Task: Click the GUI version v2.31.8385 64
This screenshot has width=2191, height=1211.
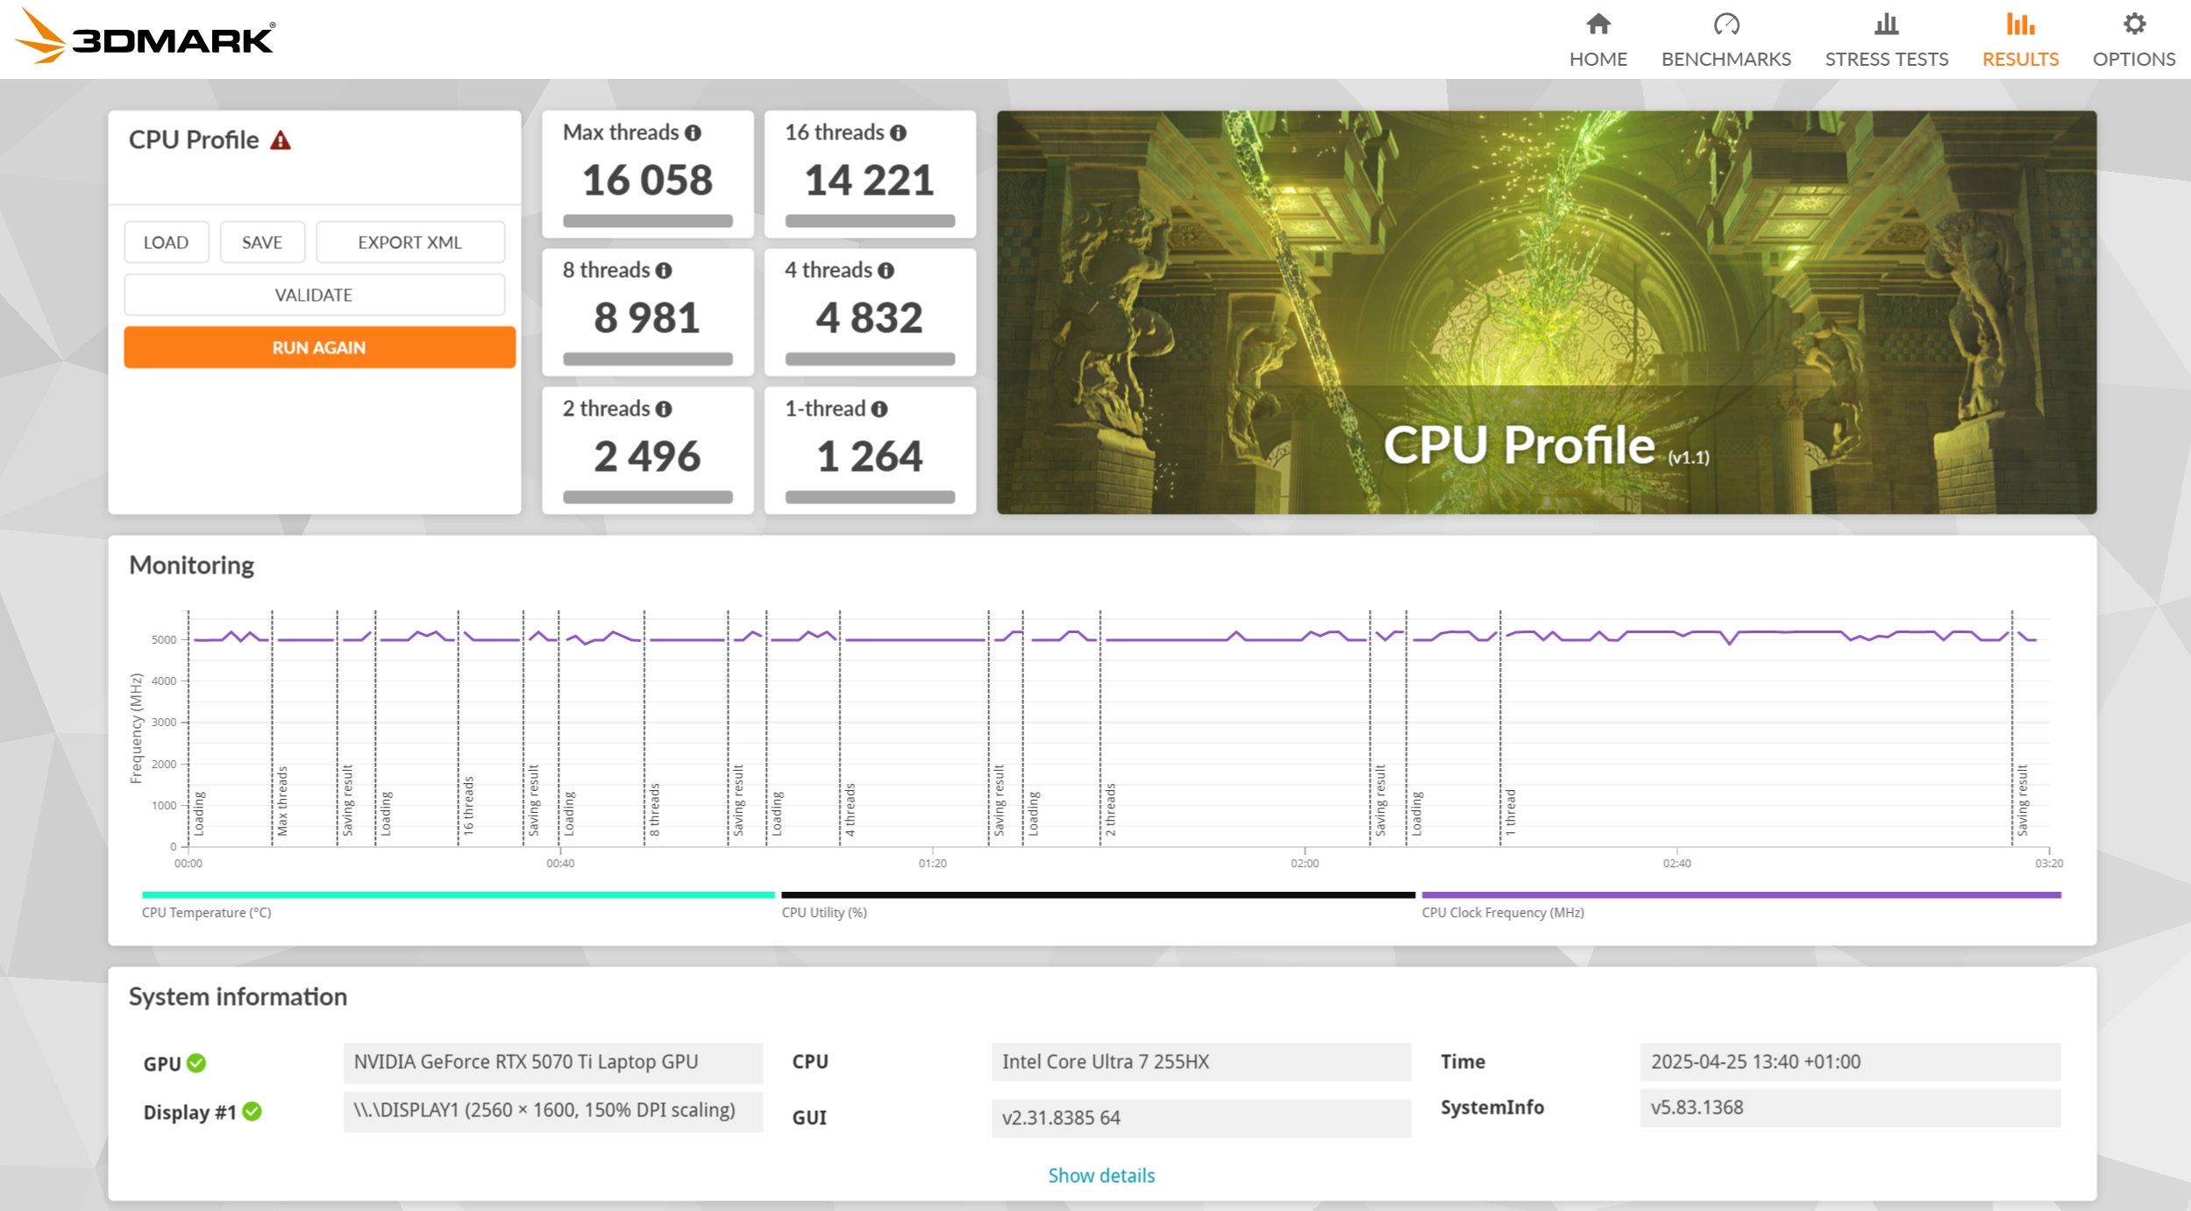Action: point(1201,1118)
